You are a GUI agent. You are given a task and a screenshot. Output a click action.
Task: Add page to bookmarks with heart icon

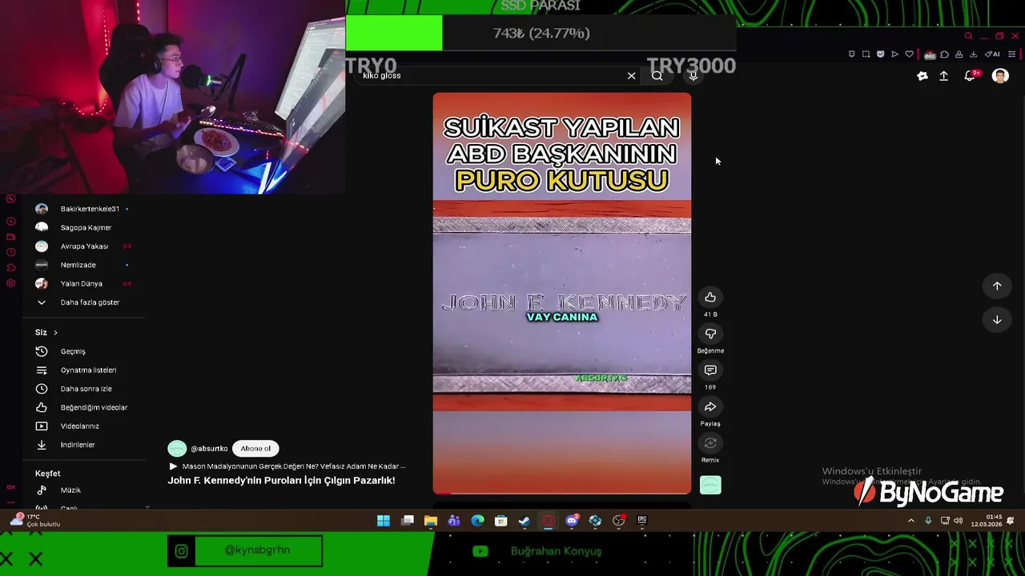pos(909,54)
